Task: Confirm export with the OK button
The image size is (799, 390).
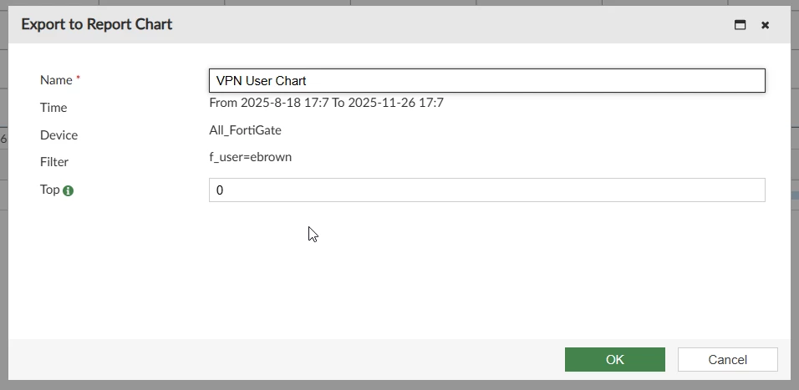Action: 614,359
